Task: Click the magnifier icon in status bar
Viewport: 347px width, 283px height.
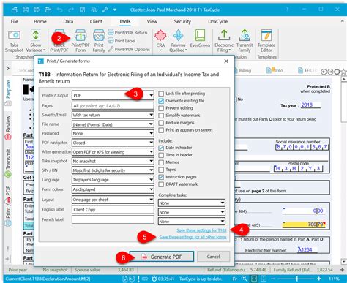Action: click(x=245, y=279)
